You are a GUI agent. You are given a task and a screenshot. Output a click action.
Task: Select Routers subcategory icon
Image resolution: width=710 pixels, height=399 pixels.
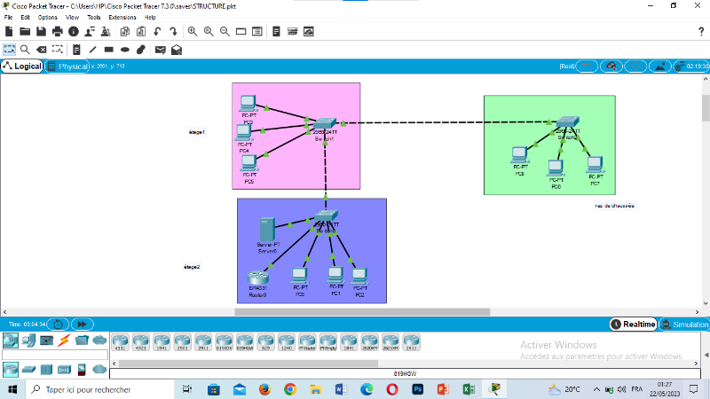[x=11, y=369]
